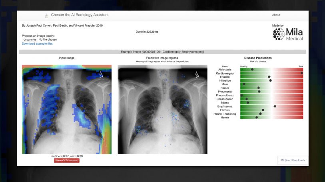325x182 pixels.
Task: Click the Input Image heatmap X-ray
Action: pyautogui.click(x=67, y=110)
